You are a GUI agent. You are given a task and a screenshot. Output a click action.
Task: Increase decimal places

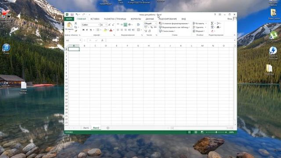(x=146, y=31)
